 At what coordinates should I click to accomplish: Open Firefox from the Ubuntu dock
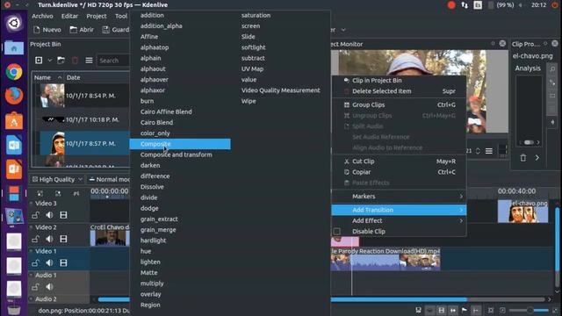click(x=14, y=96)
